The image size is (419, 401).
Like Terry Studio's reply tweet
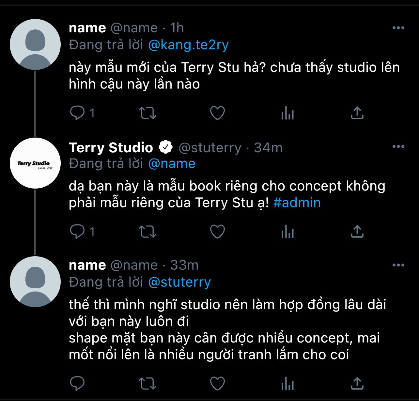tap(217, 232)
